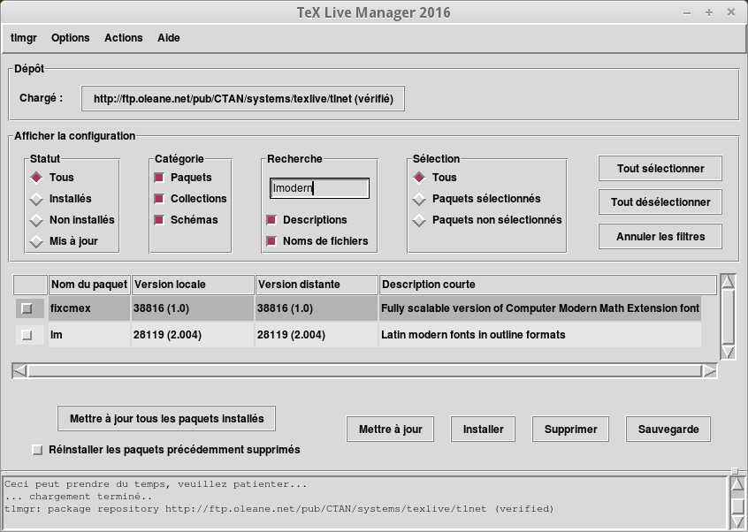Toggle Réinstaller les paquets précédemment supprimés
748x532 pixels.
(37, 450)
